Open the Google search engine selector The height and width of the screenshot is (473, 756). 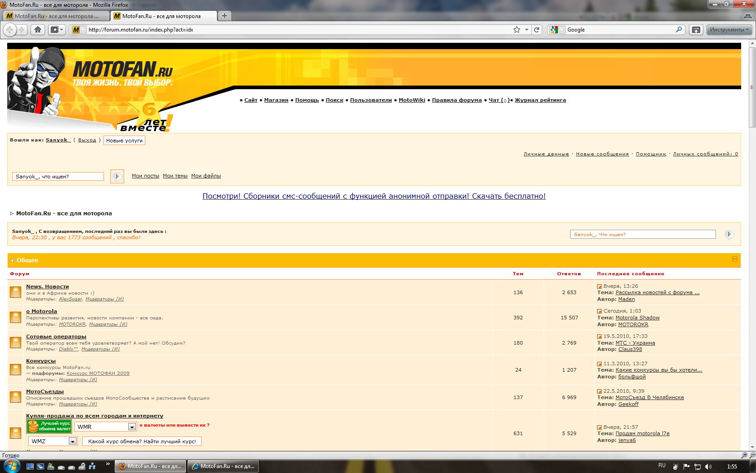[557, 30]
